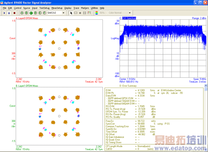Click the diamond marker tool
208x152 pixels.
[x=80, y=13]
